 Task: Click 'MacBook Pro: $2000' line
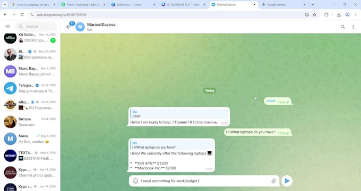coord(156,168)
